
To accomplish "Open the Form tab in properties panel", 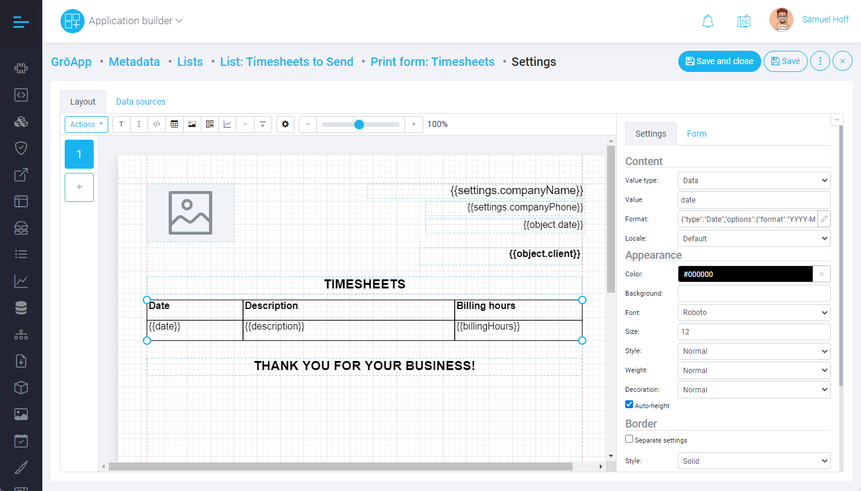I will 697,134.
